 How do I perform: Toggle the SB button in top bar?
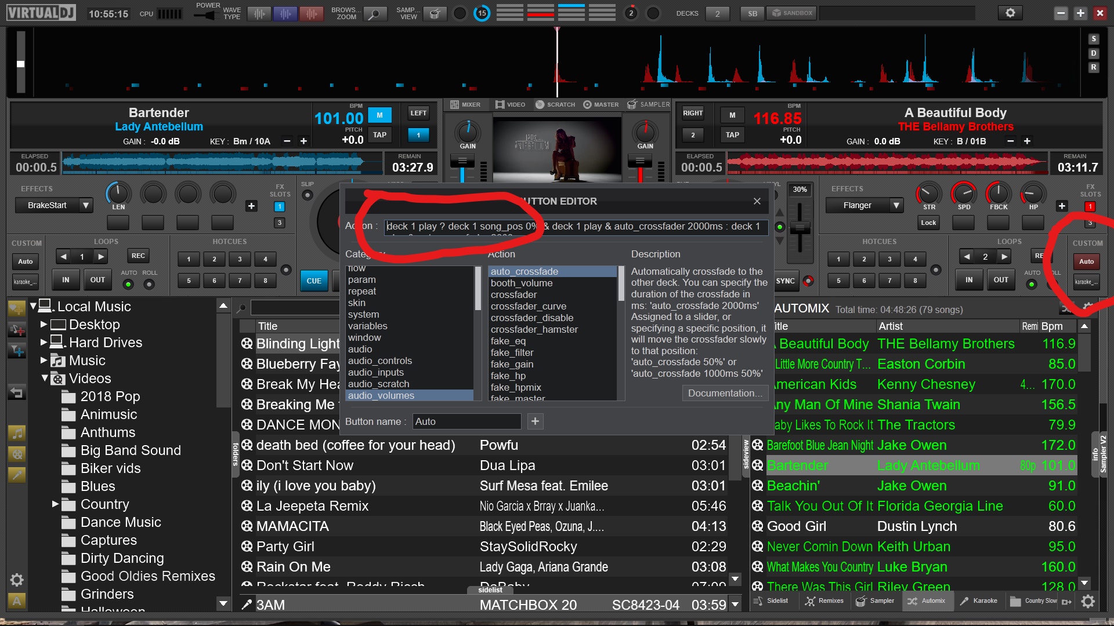pos(753,13)
